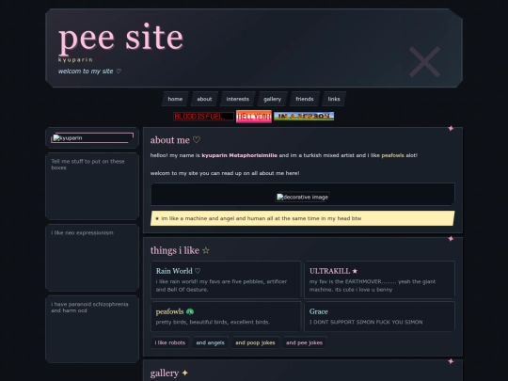This screenshot has width=508, height=381.
Task: Click the Tell me stuff sidebar box text
Action: [87, 165]
